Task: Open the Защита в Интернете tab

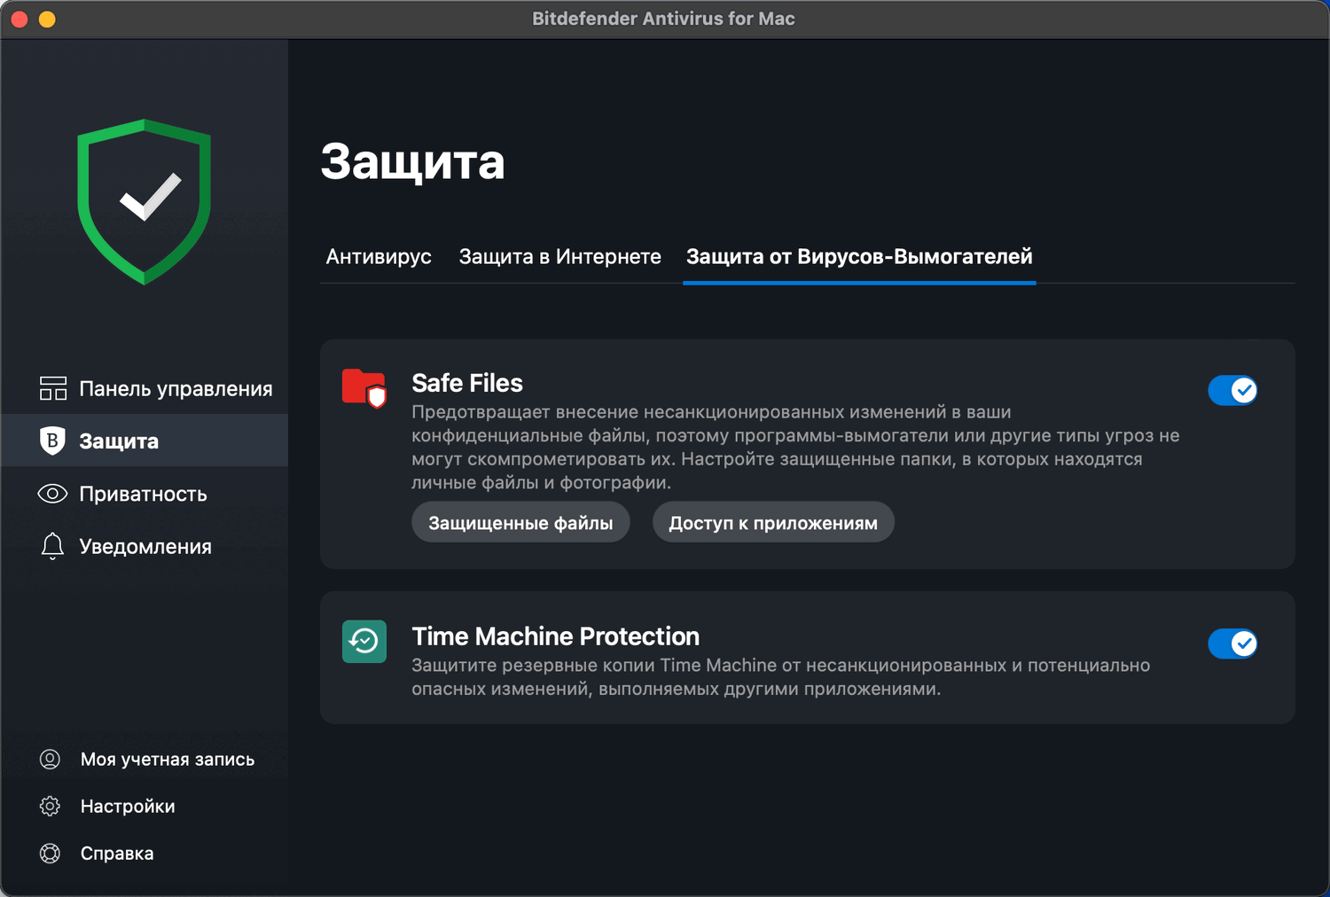Action: click(560, 257)
